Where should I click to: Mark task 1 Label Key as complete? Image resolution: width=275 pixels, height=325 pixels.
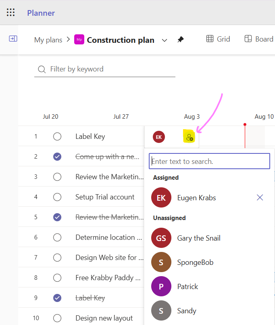tap(57, 136)
